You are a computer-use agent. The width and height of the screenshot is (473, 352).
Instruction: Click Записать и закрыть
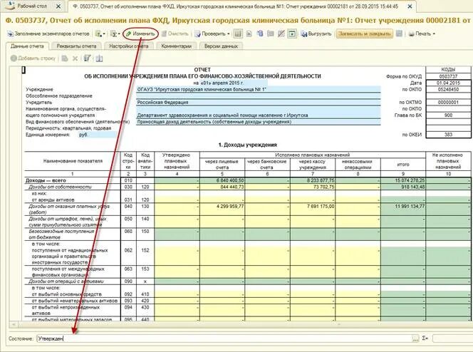365,33
